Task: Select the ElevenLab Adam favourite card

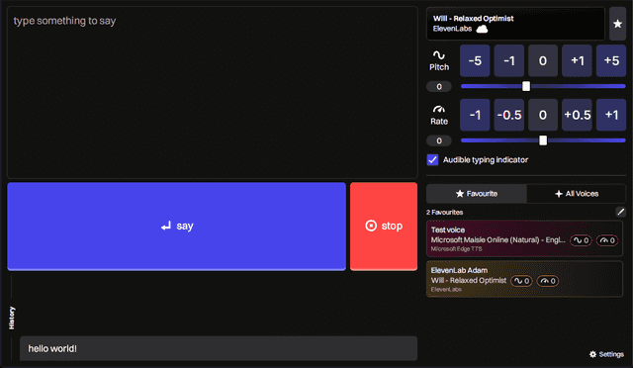Action: tap(524, 279)
